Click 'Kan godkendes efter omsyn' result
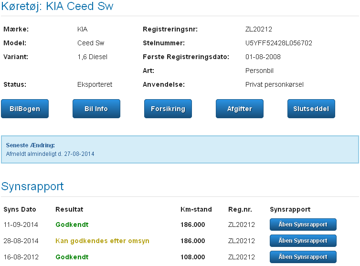The width and height of the screenshot is (360, 266). tap(102, 241)
